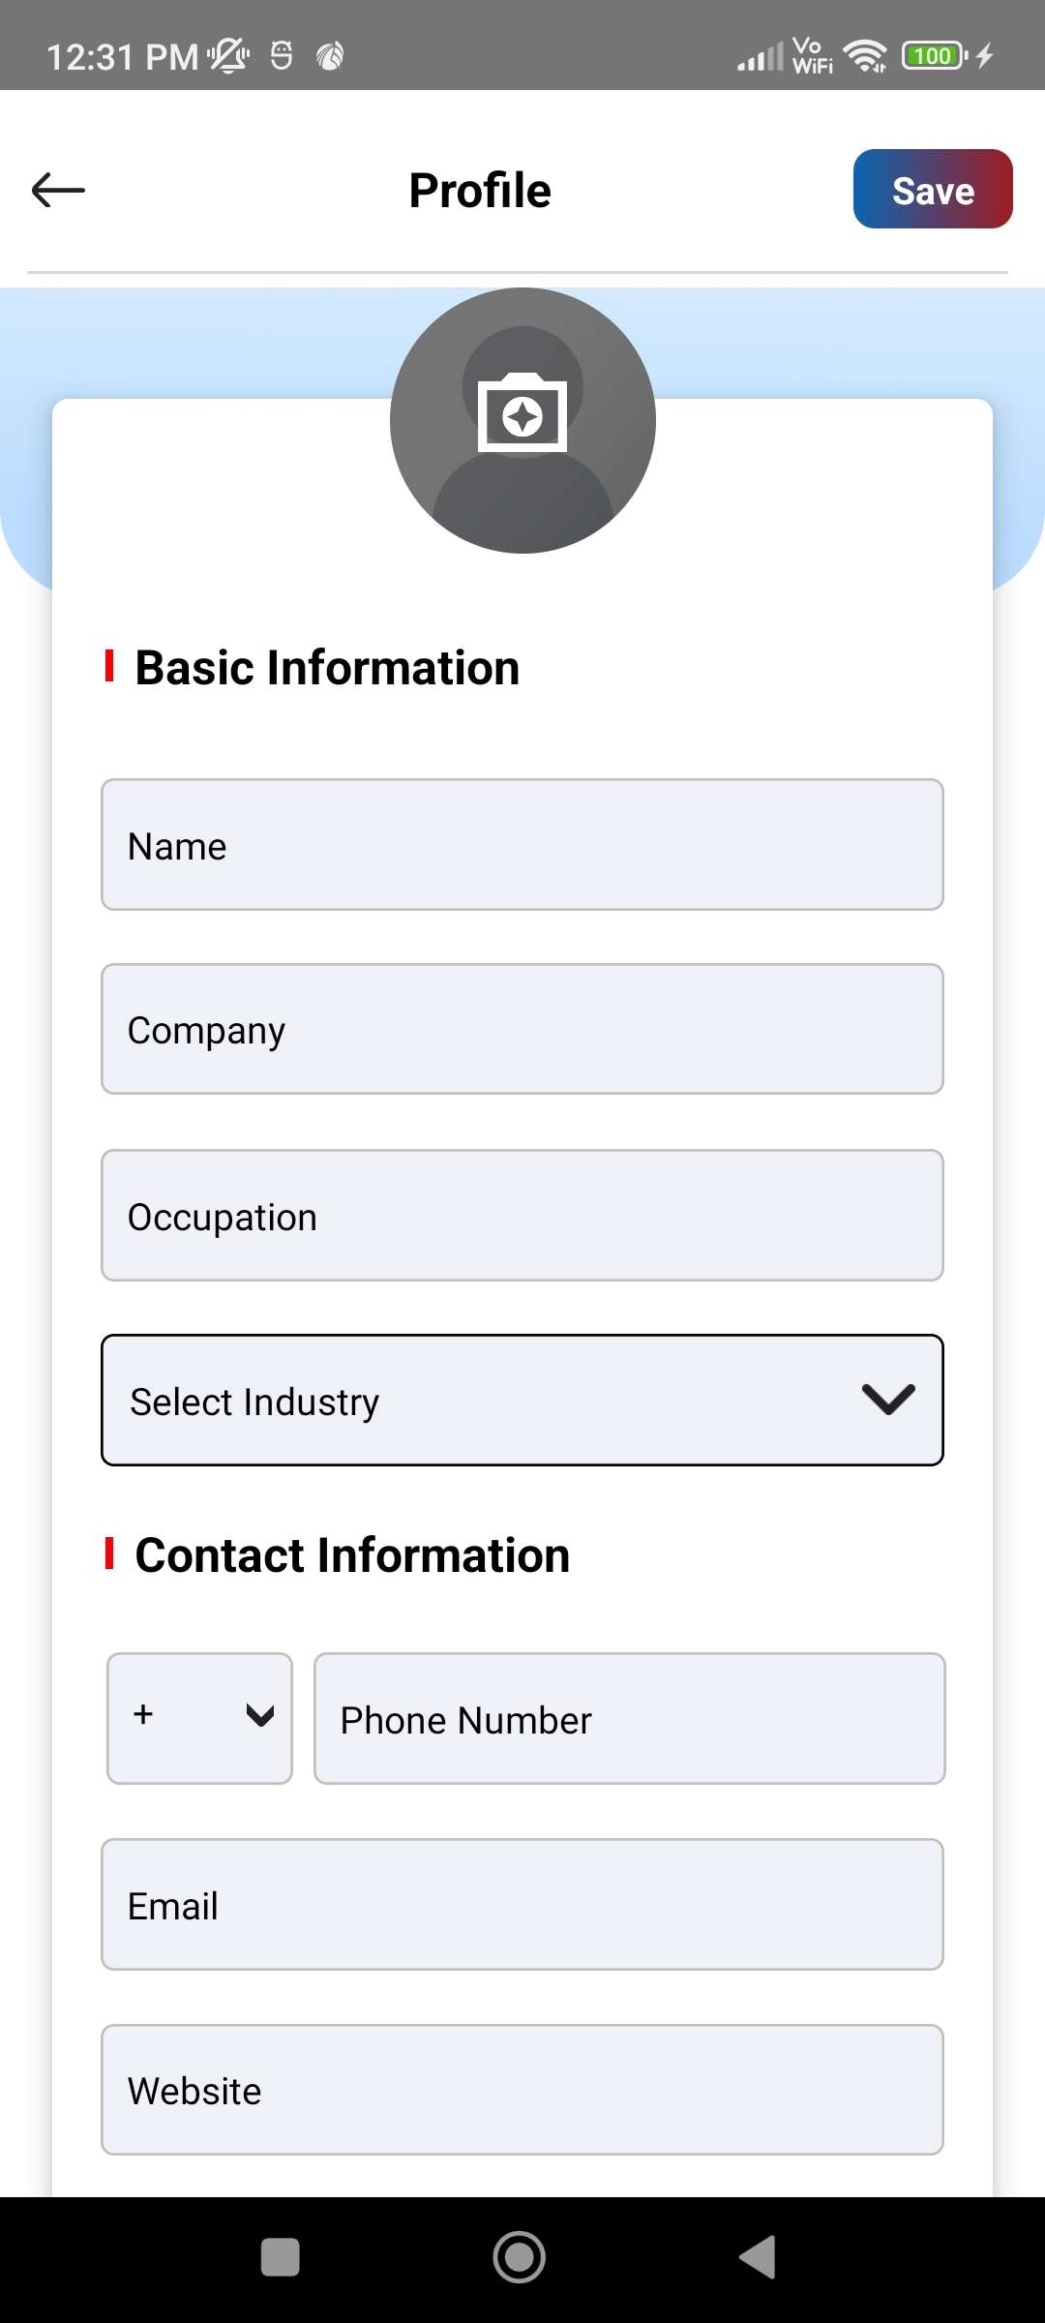Tap the Occupation field
Viewport: 1045px width, 2323px height.
point(522,1216)
